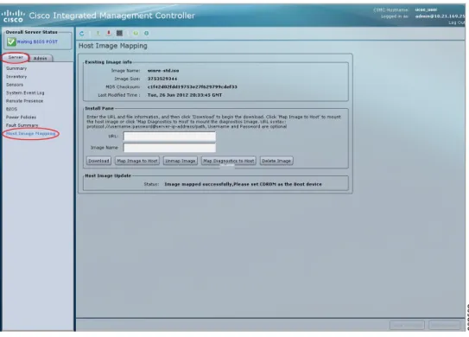Click the Download button
The width and height of the screenshot is (469, 337).
tap(98, 161)
